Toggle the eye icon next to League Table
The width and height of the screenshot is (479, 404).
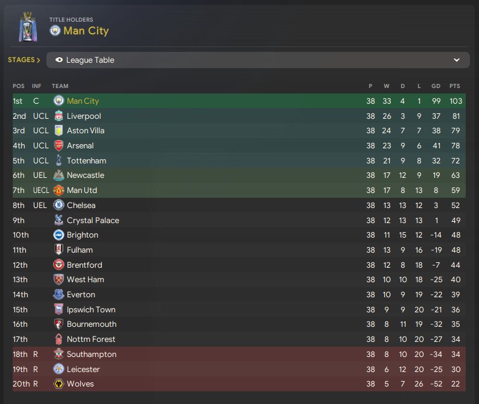tap(59, 60)
